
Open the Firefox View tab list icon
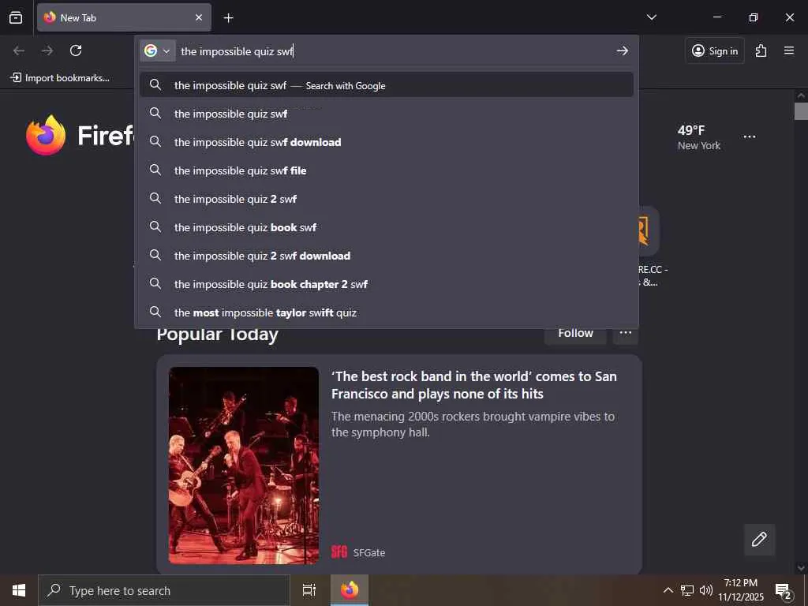(16, 17)
